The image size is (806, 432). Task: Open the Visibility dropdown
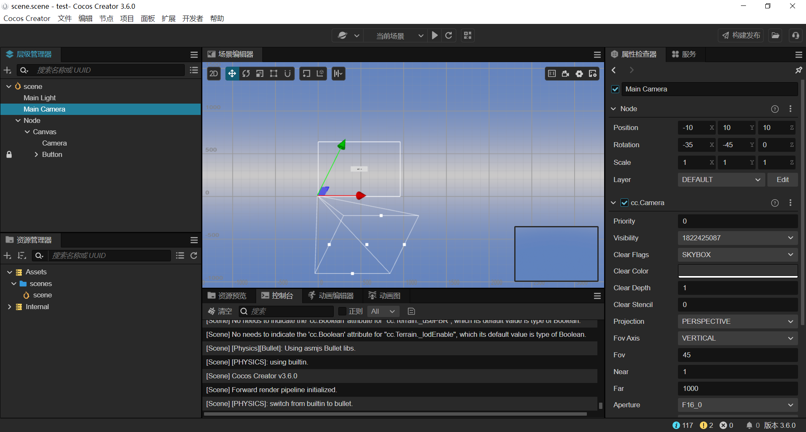click(738, 238)
